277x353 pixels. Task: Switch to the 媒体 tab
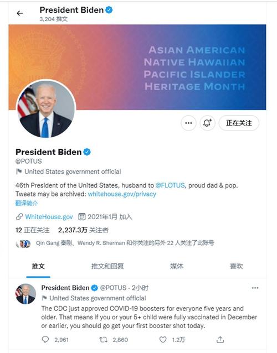coord(177,266)
